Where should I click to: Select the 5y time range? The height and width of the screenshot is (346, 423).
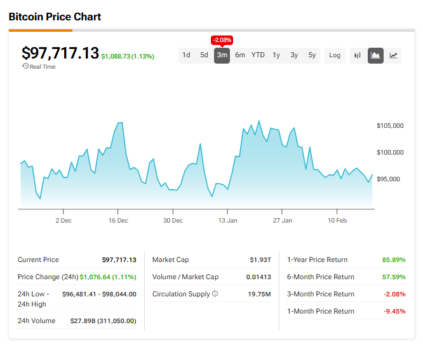[x=312, y=55]
